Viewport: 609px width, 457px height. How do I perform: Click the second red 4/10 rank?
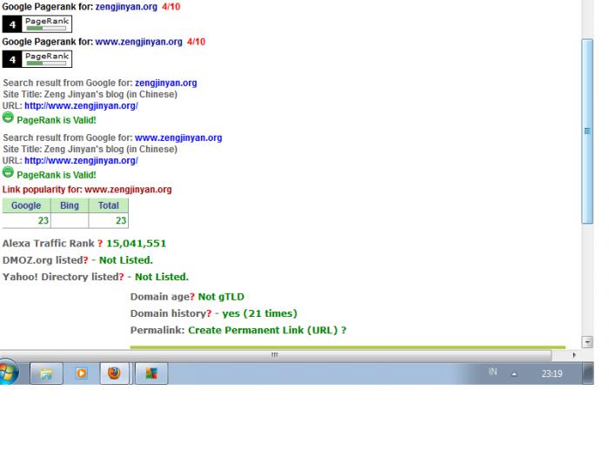[x=196, y=42]
